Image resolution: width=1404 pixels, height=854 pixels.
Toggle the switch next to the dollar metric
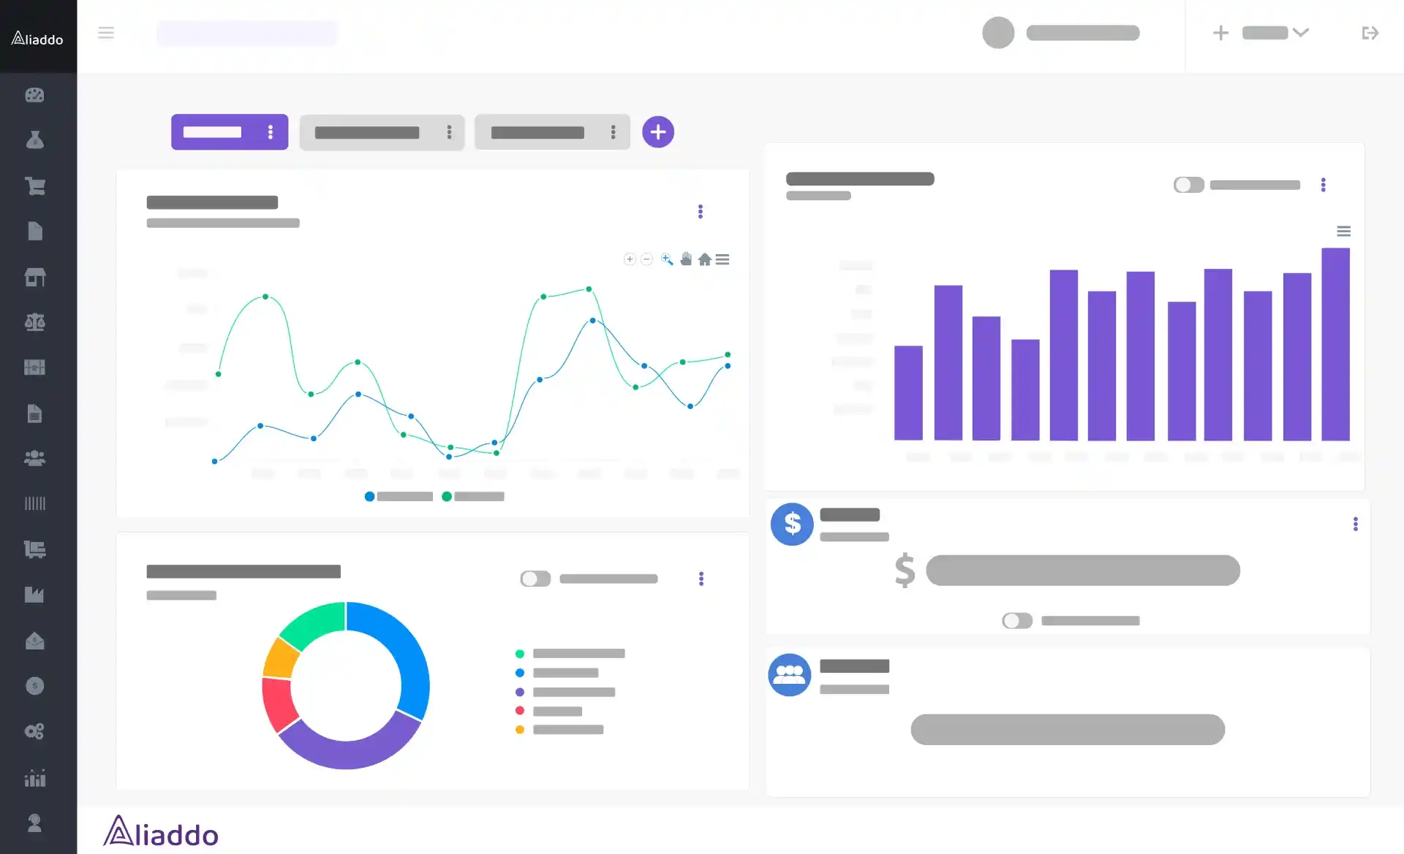click(x=1016, y=620)
